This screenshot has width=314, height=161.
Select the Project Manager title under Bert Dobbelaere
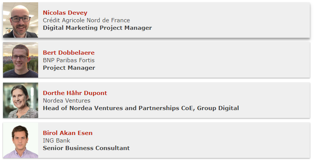tap(69, 68)
